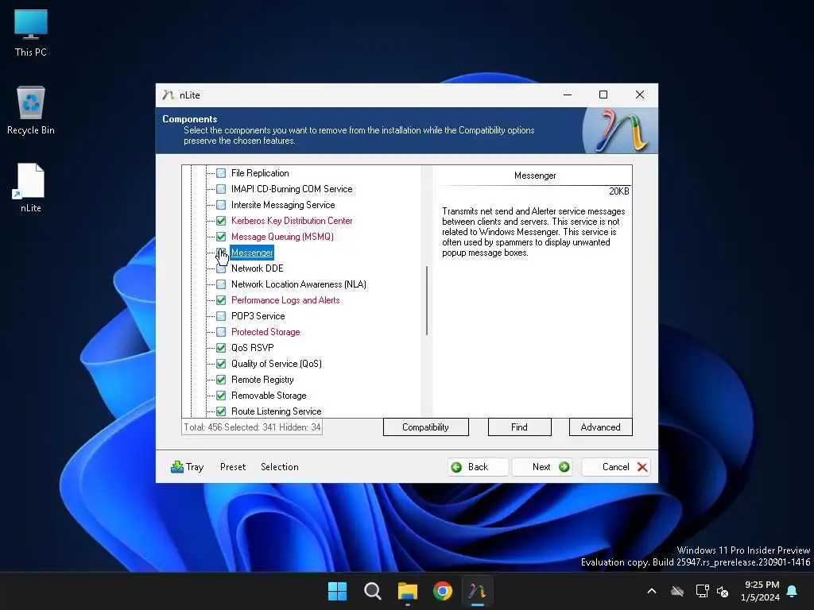
Task: Open the Selection menu
Action: coord(279,467)
